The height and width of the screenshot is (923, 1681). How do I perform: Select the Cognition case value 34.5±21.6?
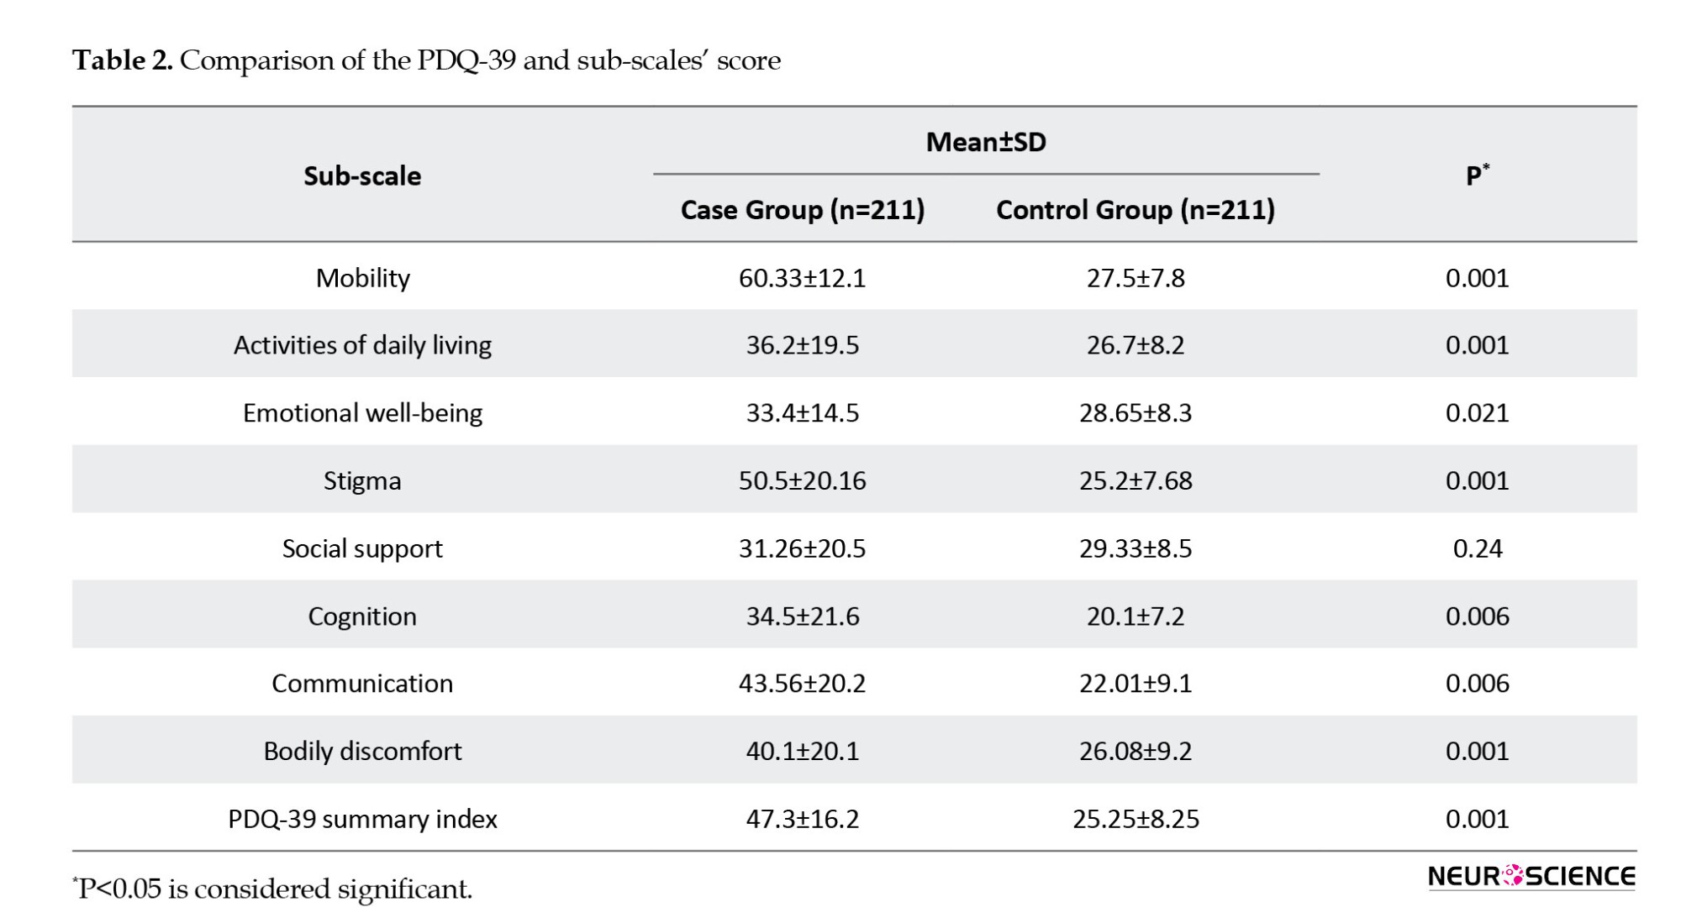point(802,616)
